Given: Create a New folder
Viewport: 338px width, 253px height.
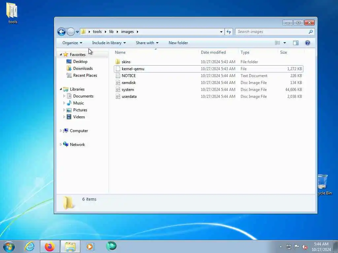Looking at the screenshot, I should click(178, 43).
